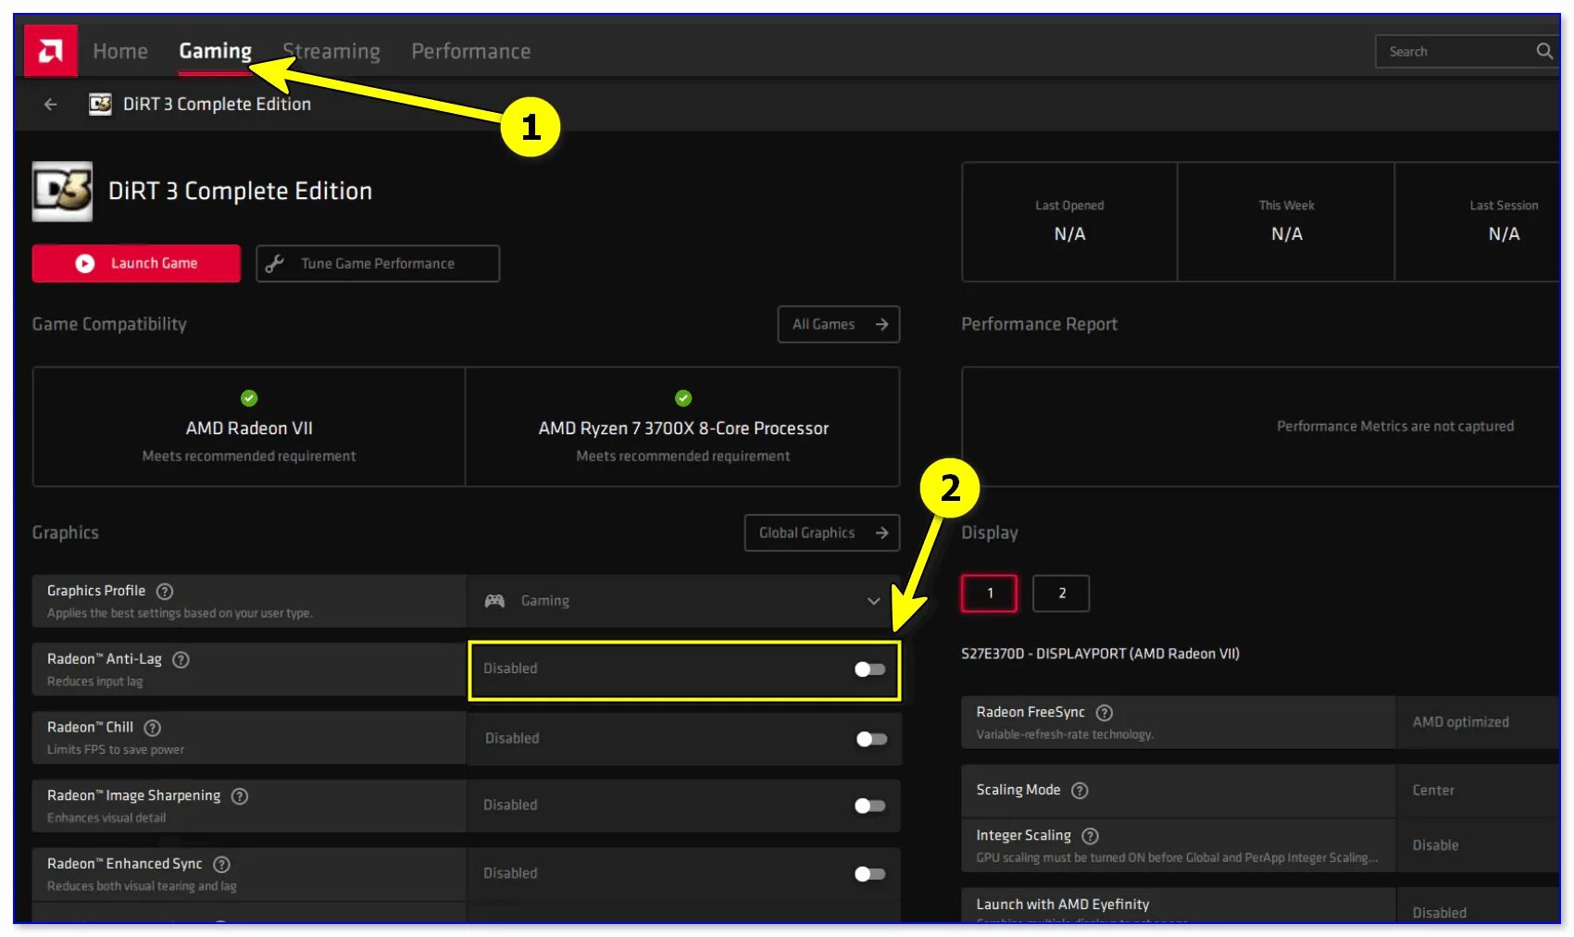Click the S27E370D - DISPLAYPORT label

(1100, 654)
